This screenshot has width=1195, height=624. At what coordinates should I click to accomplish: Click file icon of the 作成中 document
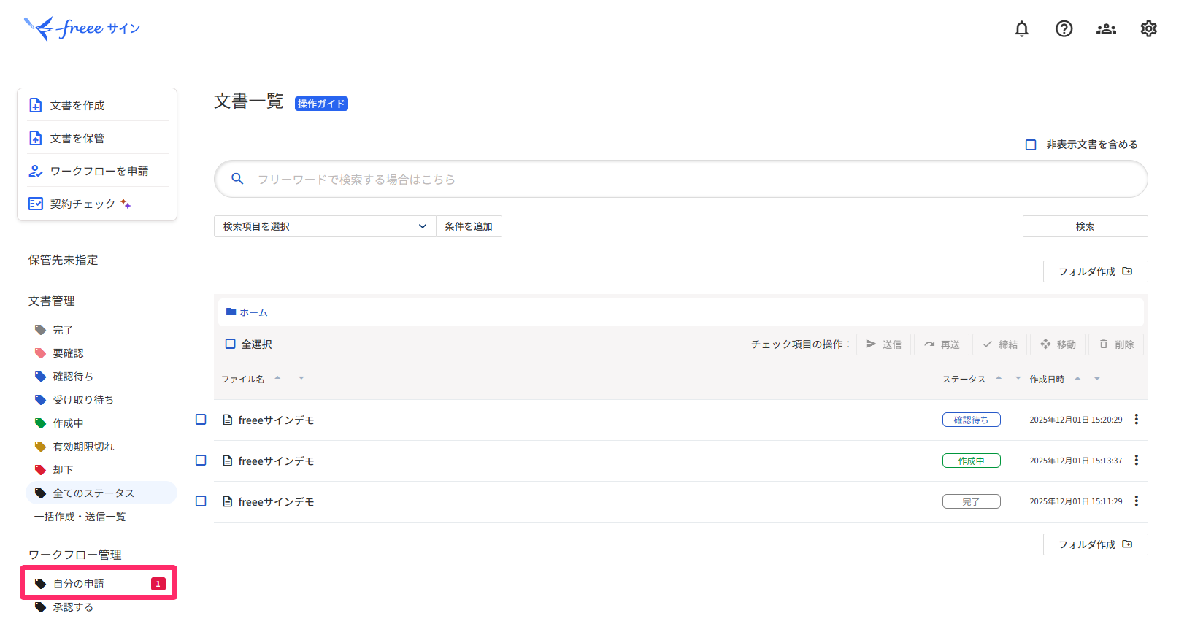[x=228, y=461]
